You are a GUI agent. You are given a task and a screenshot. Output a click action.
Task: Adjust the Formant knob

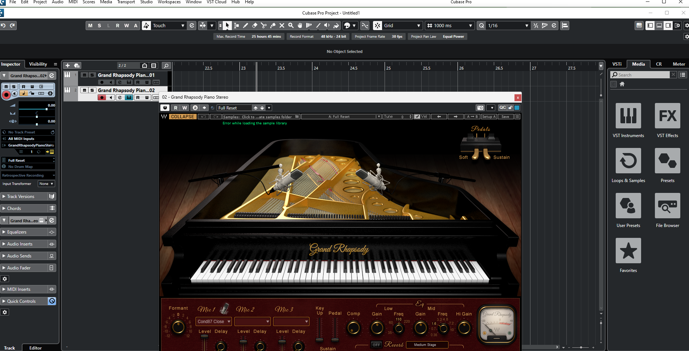click(x=178, y=327)
